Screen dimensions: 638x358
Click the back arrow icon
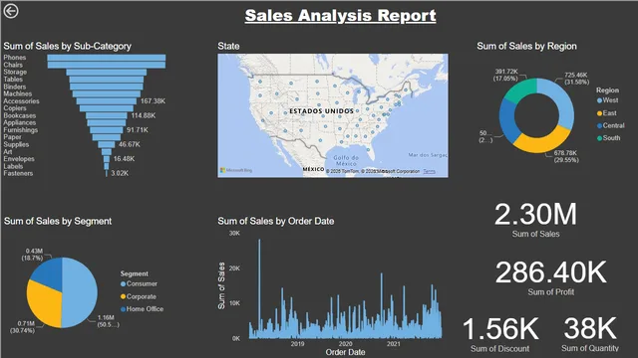click(11, 11)
